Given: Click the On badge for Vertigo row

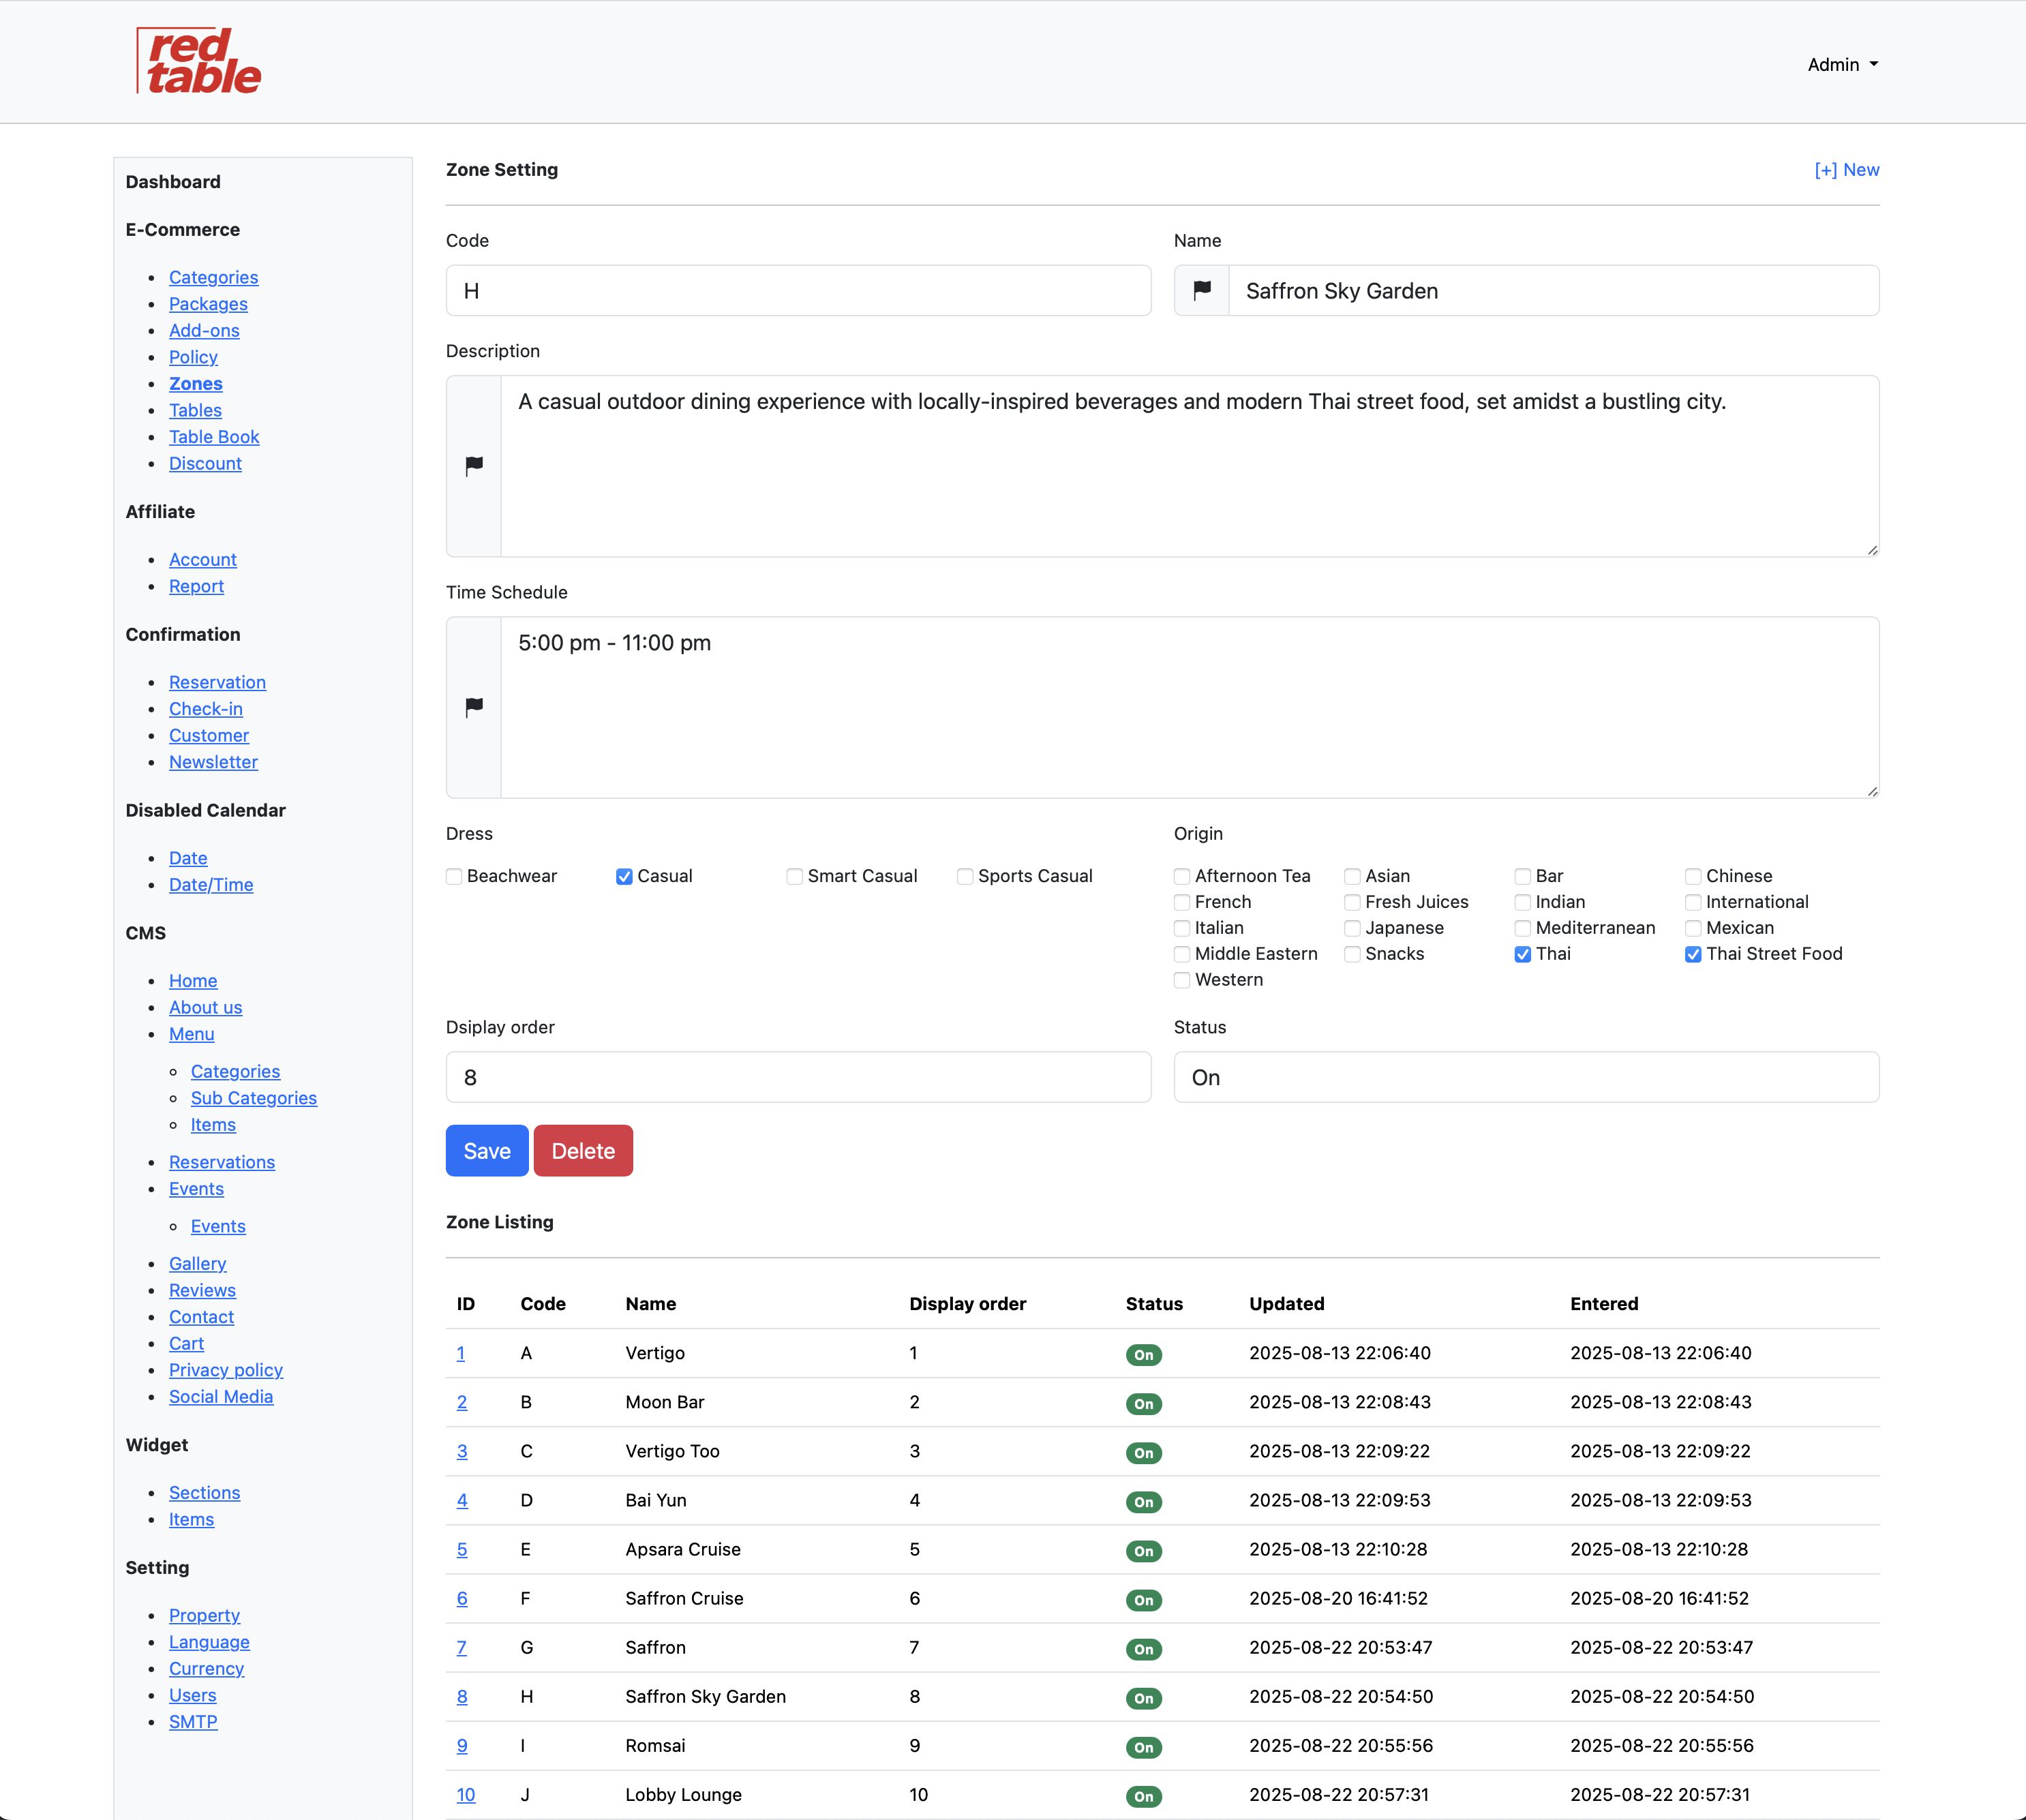Looking at the screenshot, I should [1143, 1355].
